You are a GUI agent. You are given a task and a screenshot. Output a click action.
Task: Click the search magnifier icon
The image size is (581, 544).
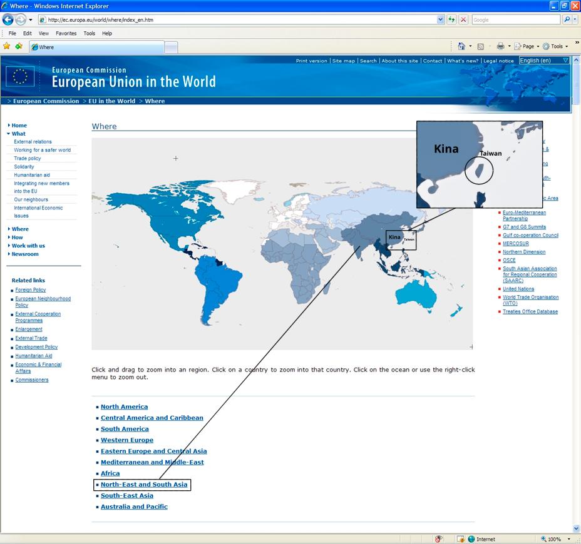[x=567, y=19]
